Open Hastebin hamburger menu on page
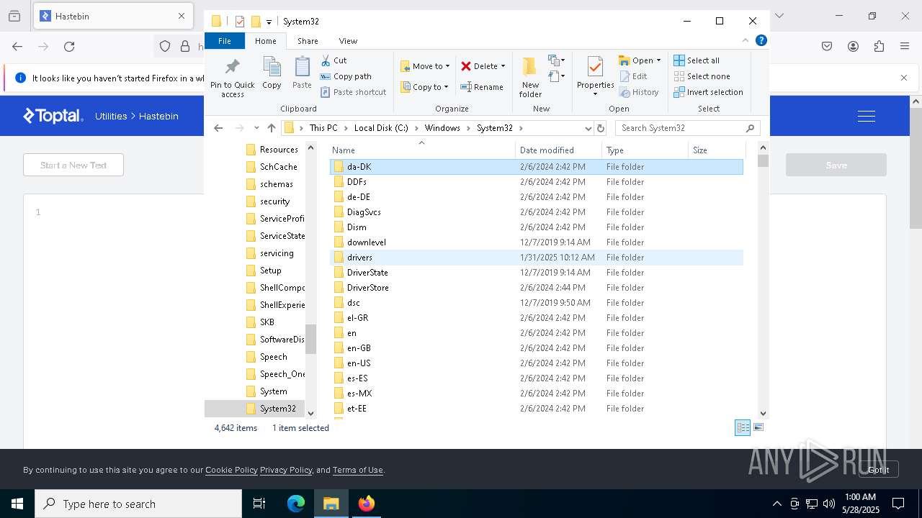 [867, 116]
